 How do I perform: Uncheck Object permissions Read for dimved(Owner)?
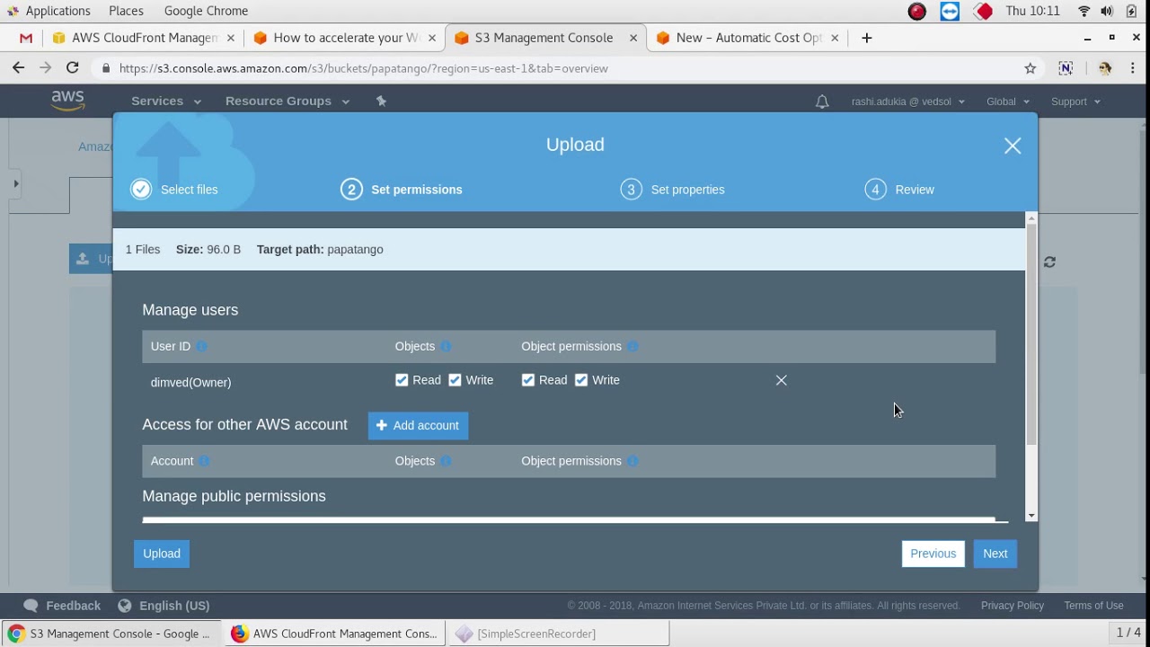[528, 380]
